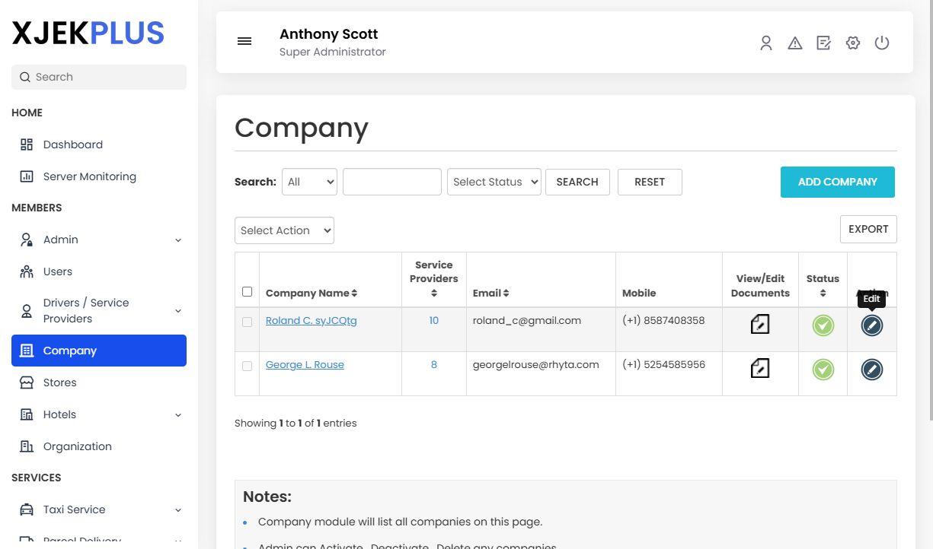
Task: Open the roland_c company name link
Action: (x=311, y=320)
